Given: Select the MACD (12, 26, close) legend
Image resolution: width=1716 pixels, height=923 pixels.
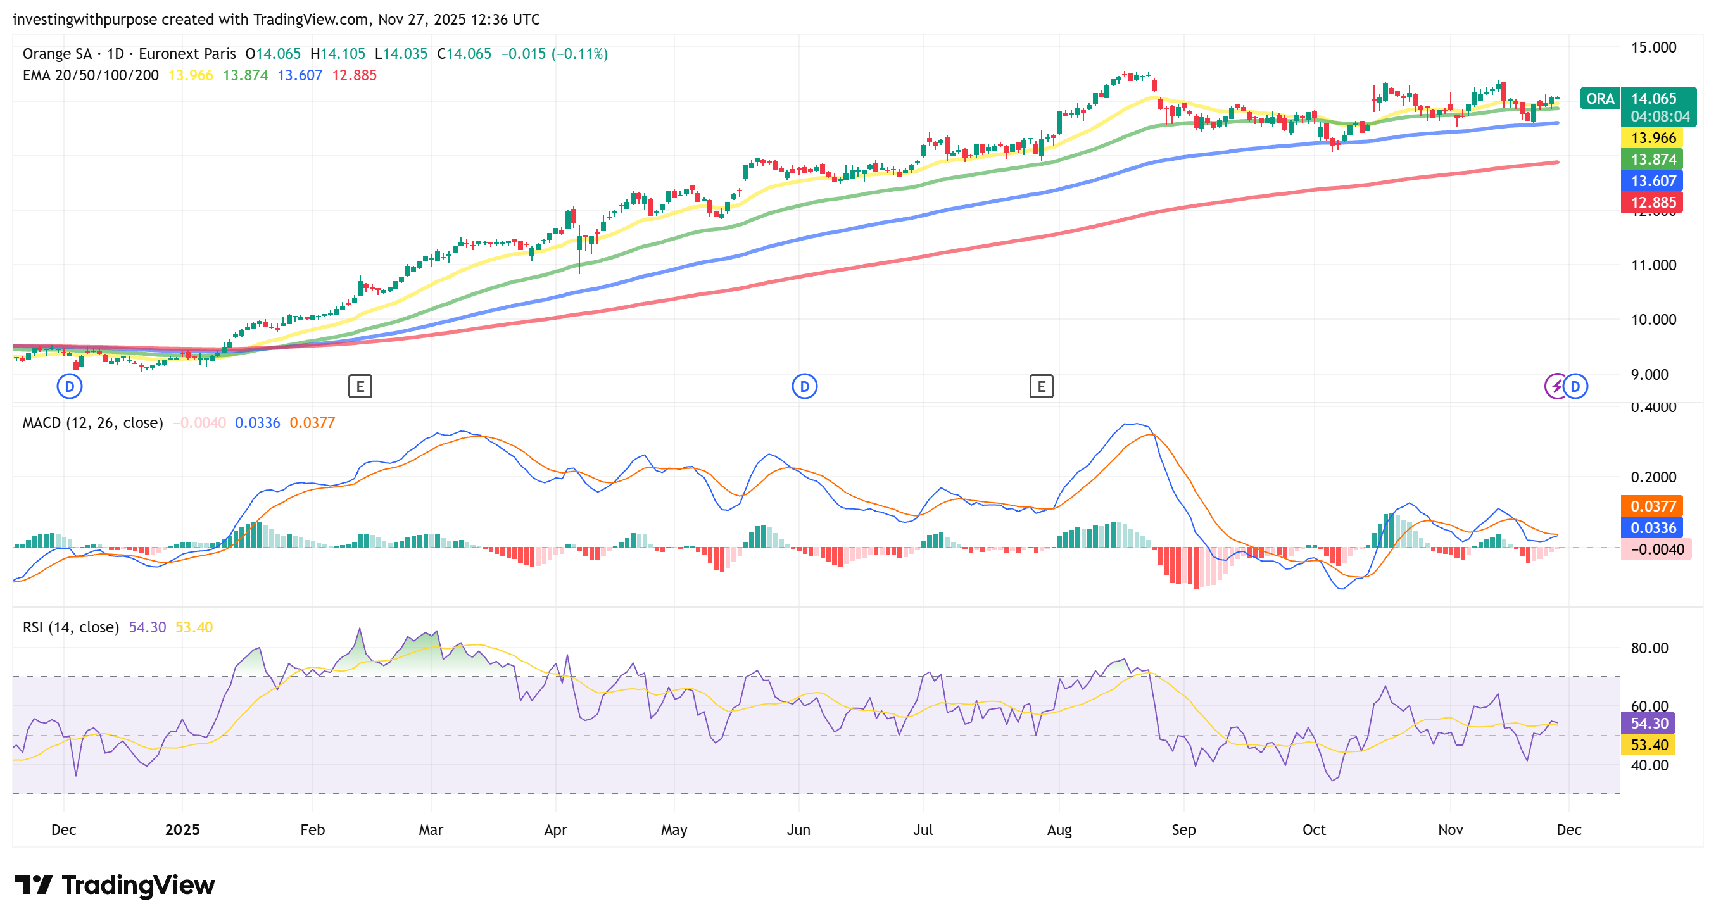Looking at the screenshot, I should [x=92, y=423].
